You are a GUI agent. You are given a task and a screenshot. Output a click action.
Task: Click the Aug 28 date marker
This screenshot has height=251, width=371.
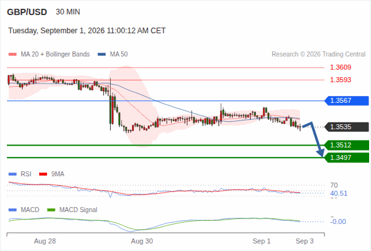click(45, 241)
